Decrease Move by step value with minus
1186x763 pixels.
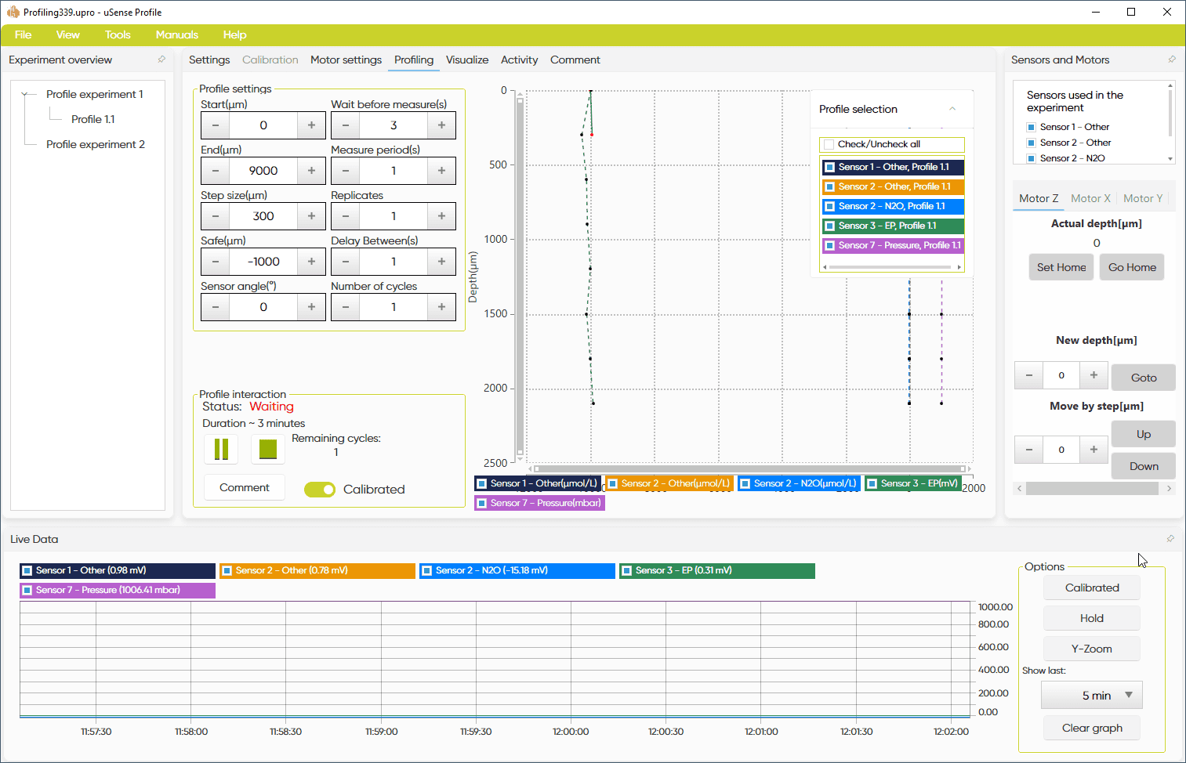click(1029, 450)
